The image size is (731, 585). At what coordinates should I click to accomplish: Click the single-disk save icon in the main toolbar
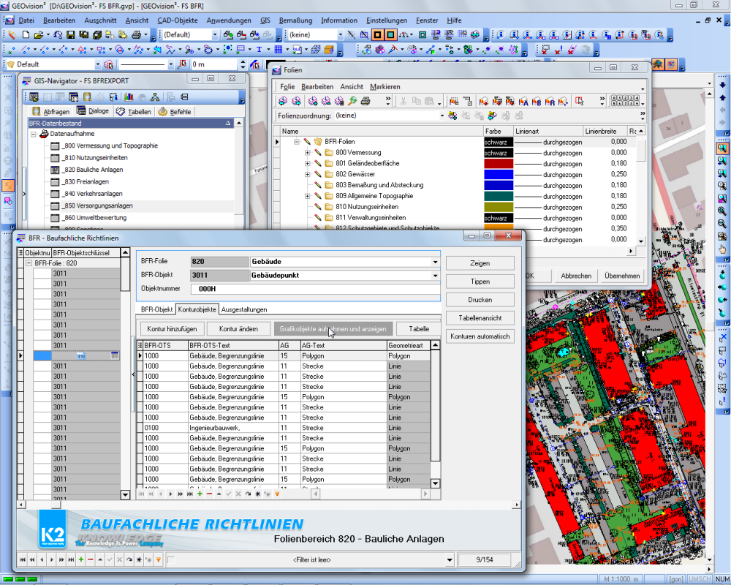tap(70, 34)
